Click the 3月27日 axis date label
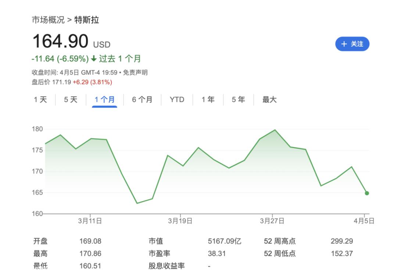 272,221
